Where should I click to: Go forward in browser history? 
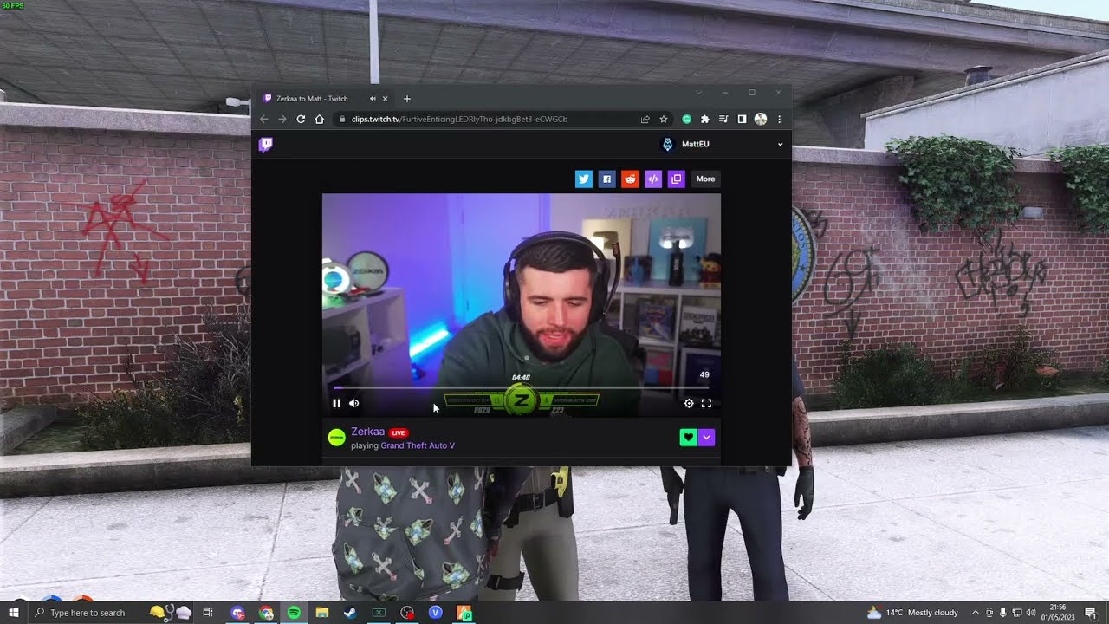coord(282,119)
